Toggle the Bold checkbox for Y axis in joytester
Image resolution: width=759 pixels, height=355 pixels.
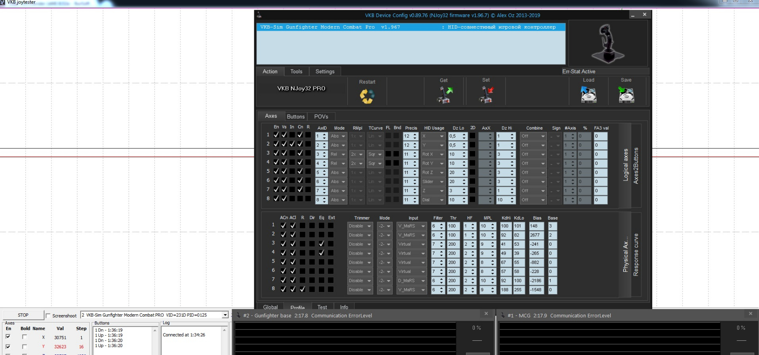24,347
